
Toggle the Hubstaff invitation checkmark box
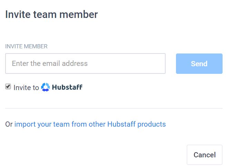pos(8,87)
